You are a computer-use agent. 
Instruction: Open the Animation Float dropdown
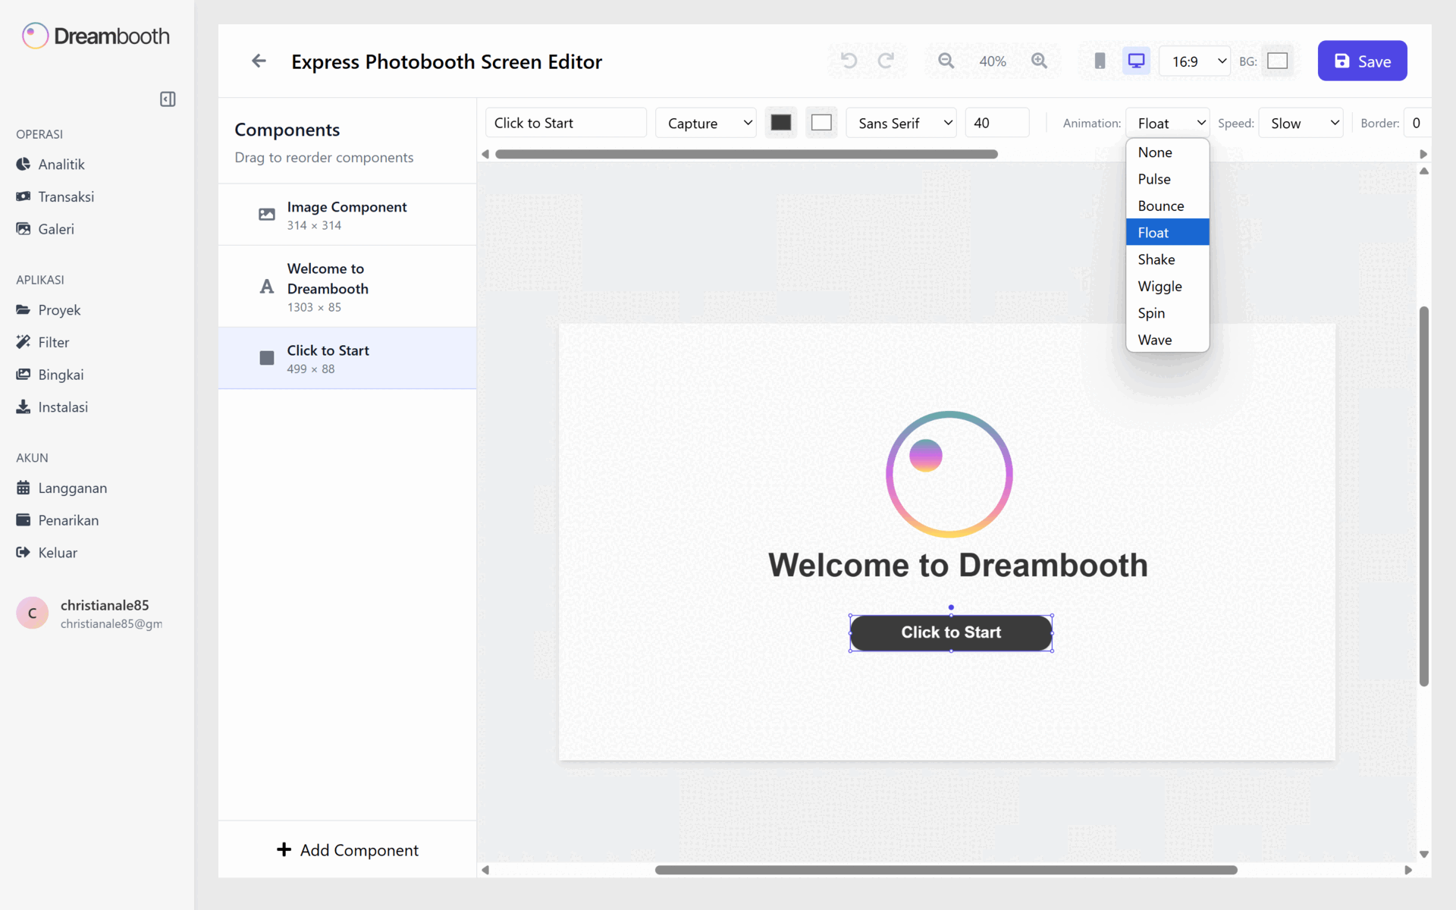(1168, 123)
